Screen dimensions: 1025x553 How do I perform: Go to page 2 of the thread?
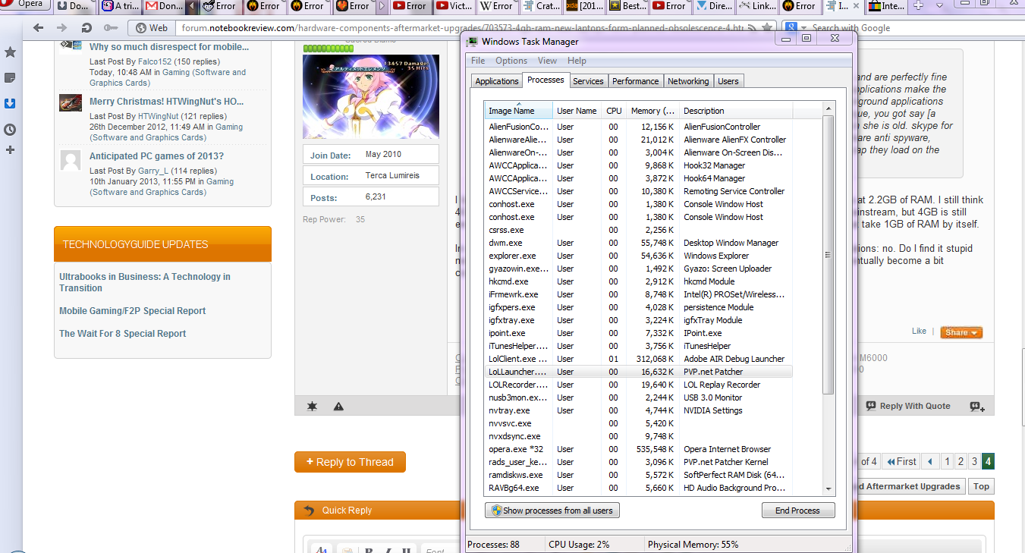click(x=961, y=461)
